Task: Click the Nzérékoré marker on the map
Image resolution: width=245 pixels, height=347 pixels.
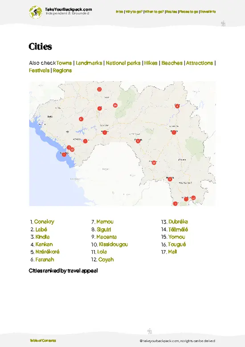Action: 186,199
